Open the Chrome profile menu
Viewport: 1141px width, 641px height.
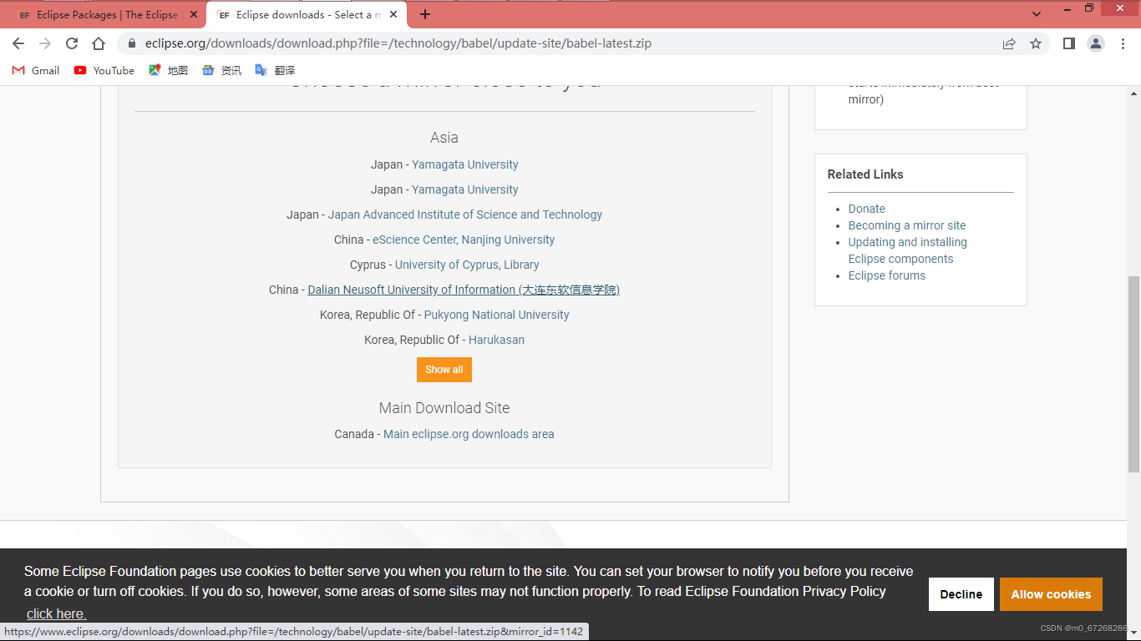1096,43
